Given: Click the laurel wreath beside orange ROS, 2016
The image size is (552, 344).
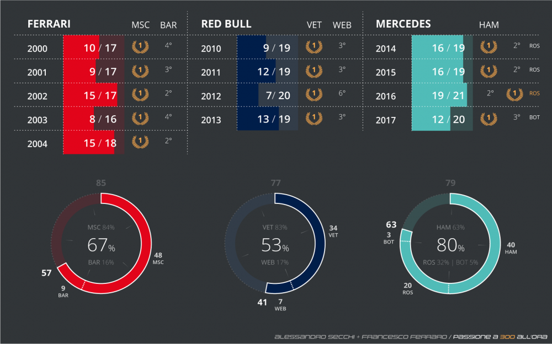Looking at the screenshot, I should point(514,95).
